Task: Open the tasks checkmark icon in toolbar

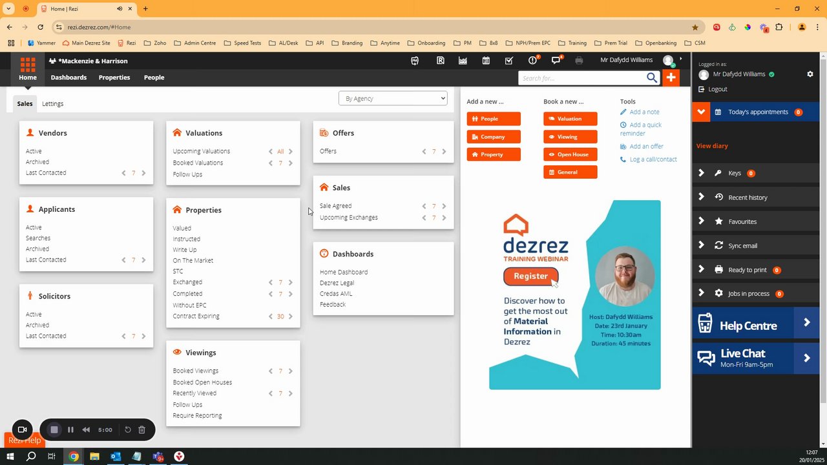Action: [x=509, y=61]
